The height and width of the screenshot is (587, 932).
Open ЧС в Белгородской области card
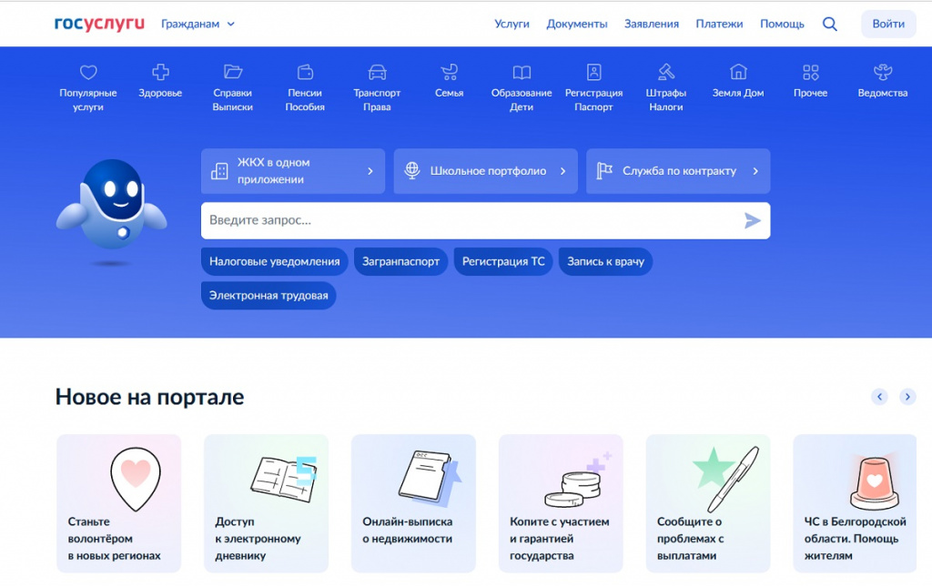(855, 503)
